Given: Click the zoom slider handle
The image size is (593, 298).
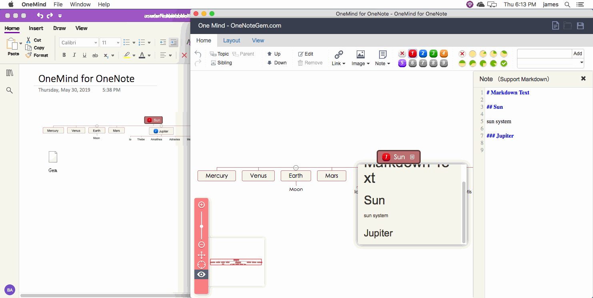Looking at the screenshot, I should pos(202,226).
